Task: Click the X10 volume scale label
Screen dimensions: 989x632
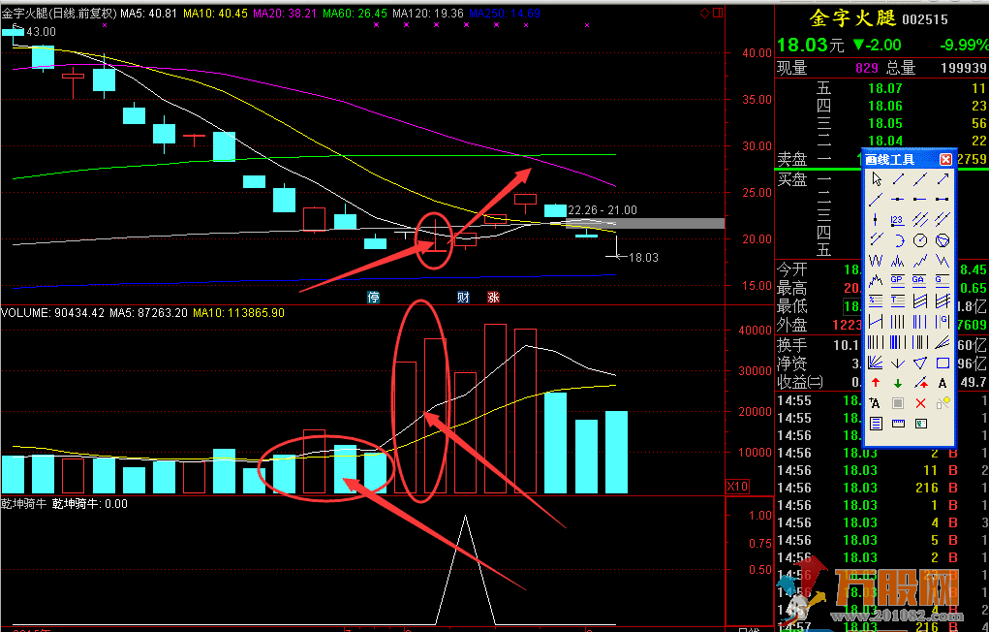Action: (x=737, y=487)
